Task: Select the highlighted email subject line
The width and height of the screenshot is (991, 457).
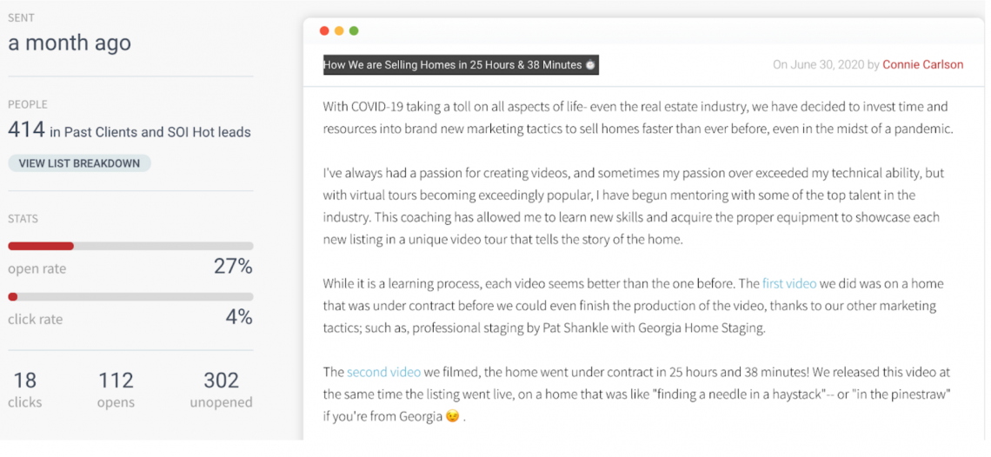Action: pos(461,65)
